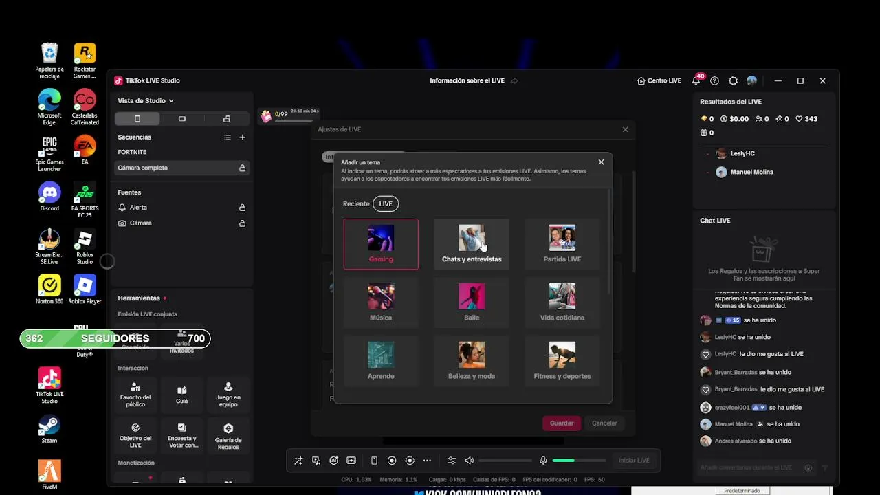Choose the Vida cotidiana topic card
The height and width of the screenshot is (495, 880).
point(562,302)
